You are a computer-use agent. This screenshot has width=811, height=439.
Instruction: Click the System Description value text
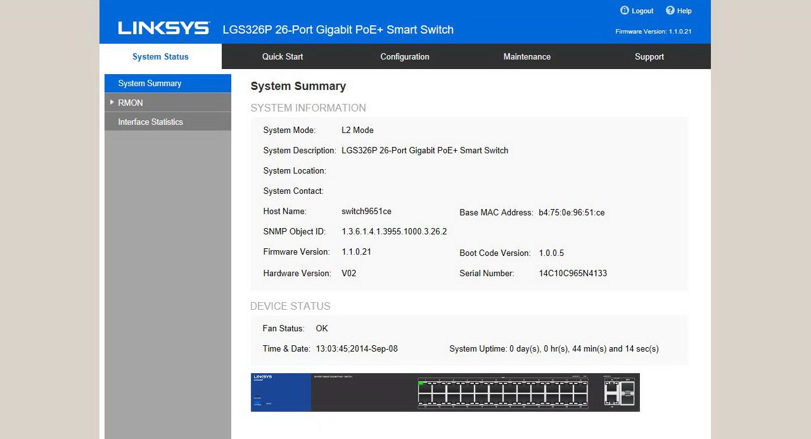tap(425, 150)
